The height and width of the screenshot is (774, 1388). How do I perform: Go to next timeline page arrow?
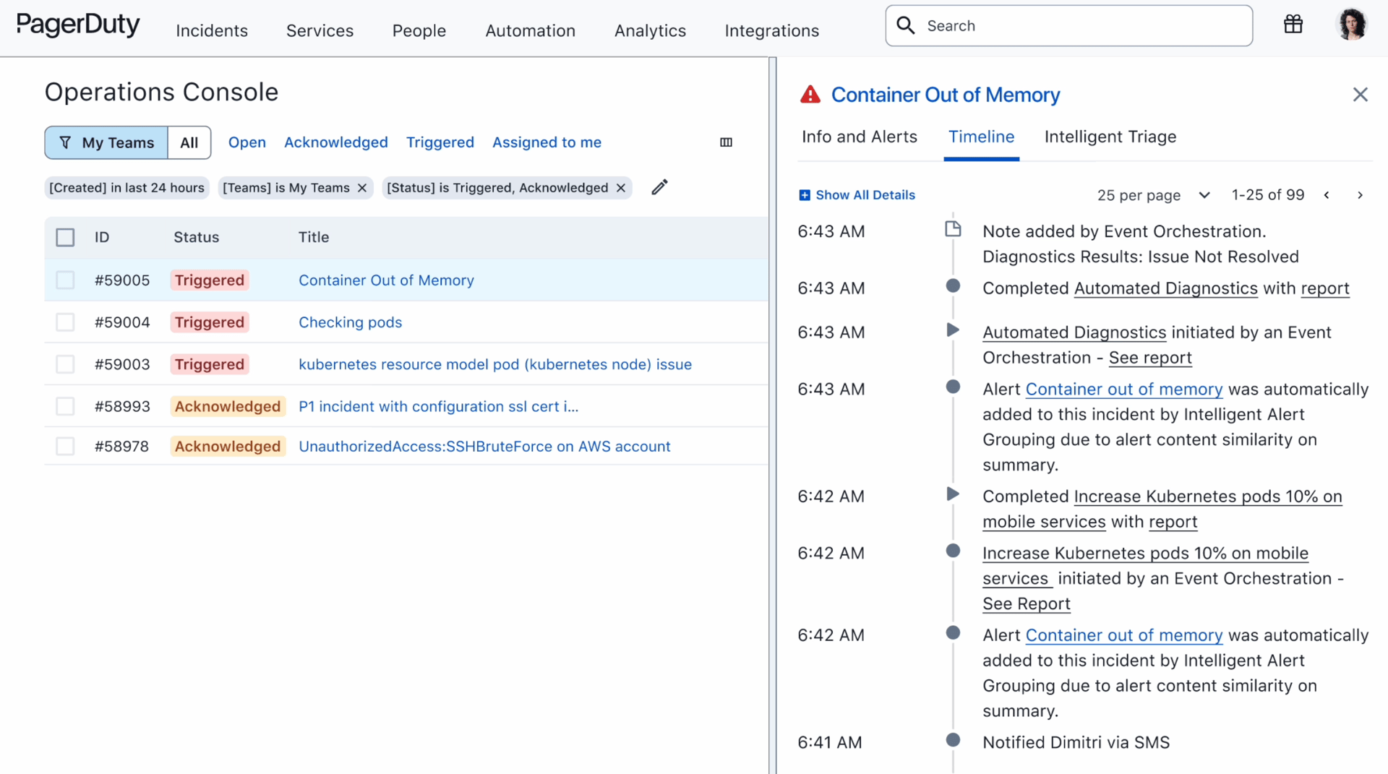click(1360, 195)
